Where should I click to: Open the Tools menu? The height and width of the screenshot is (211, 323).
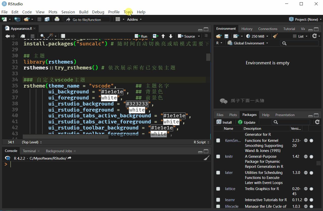click(128, 12)
